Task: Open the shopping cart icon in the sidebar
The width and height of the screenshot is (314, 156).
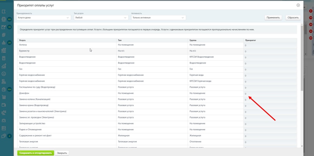Action: tap(3, 97)
